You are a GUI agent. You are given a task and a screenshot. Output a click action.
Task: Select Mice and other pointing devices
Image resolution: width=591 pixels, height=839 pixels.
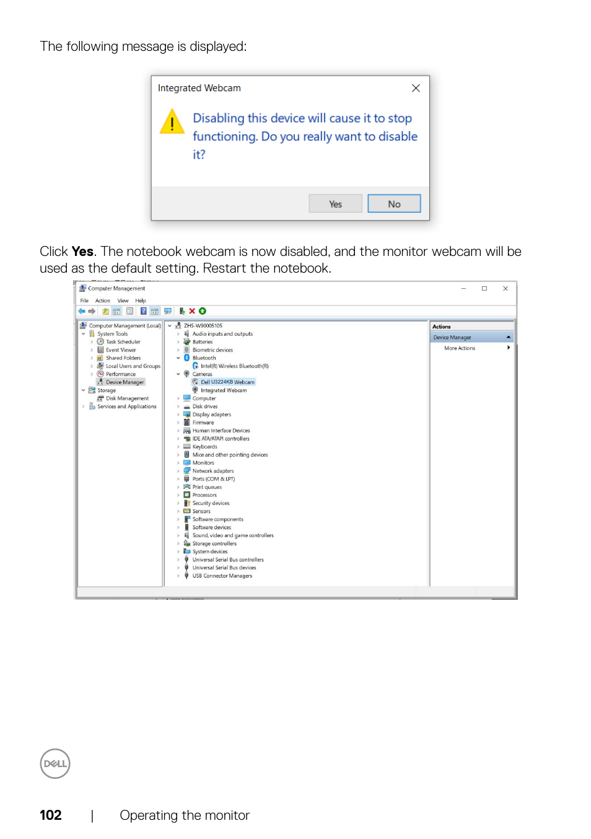click(x=230, y=455)
